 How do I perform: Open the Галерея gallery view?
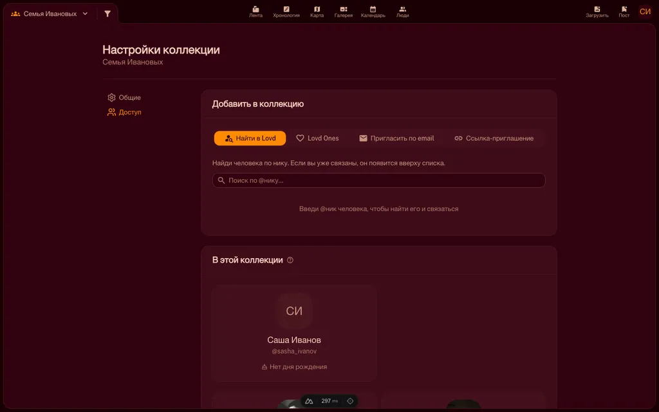tap(344, 12)
